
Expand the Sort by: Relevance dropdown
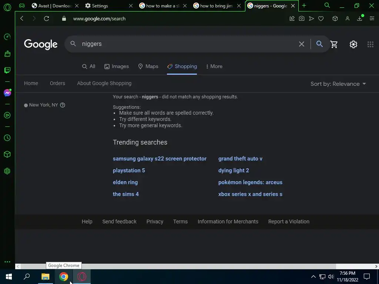[338, 84]
